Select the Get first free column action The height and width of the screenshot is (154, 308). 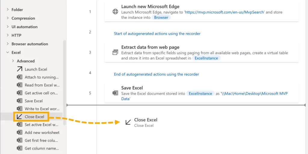[42, 140]
